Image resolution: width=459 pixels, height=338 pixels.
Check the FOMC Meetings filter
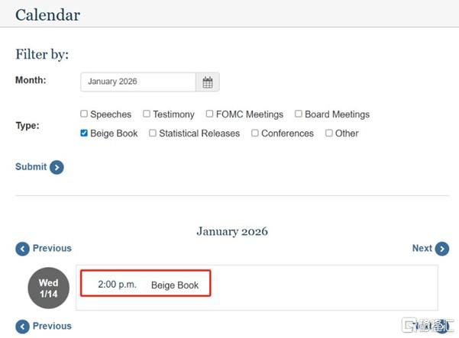pyautogui.click(x=209, y=114)
